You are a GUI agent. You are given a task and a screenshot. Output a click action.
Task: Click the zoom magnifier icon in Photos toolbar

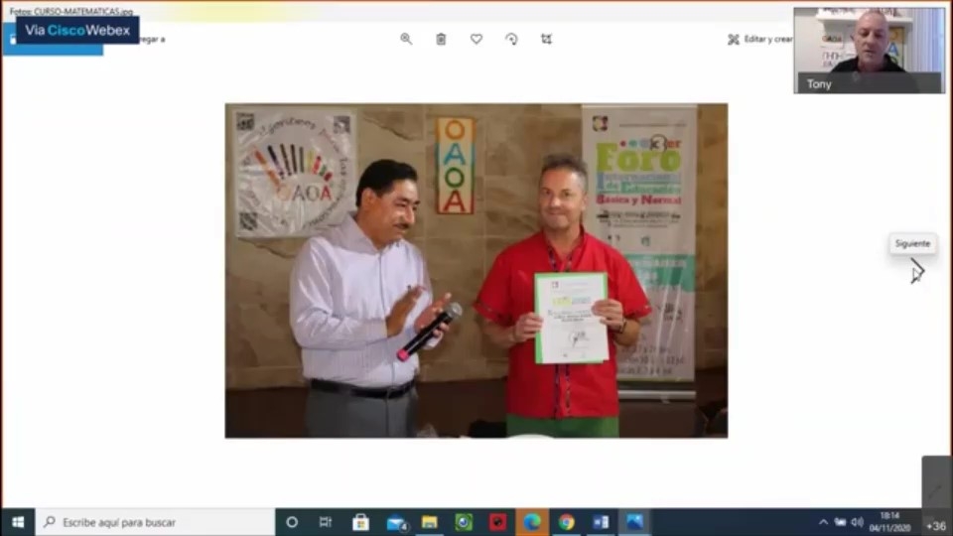tap(406, 39)
